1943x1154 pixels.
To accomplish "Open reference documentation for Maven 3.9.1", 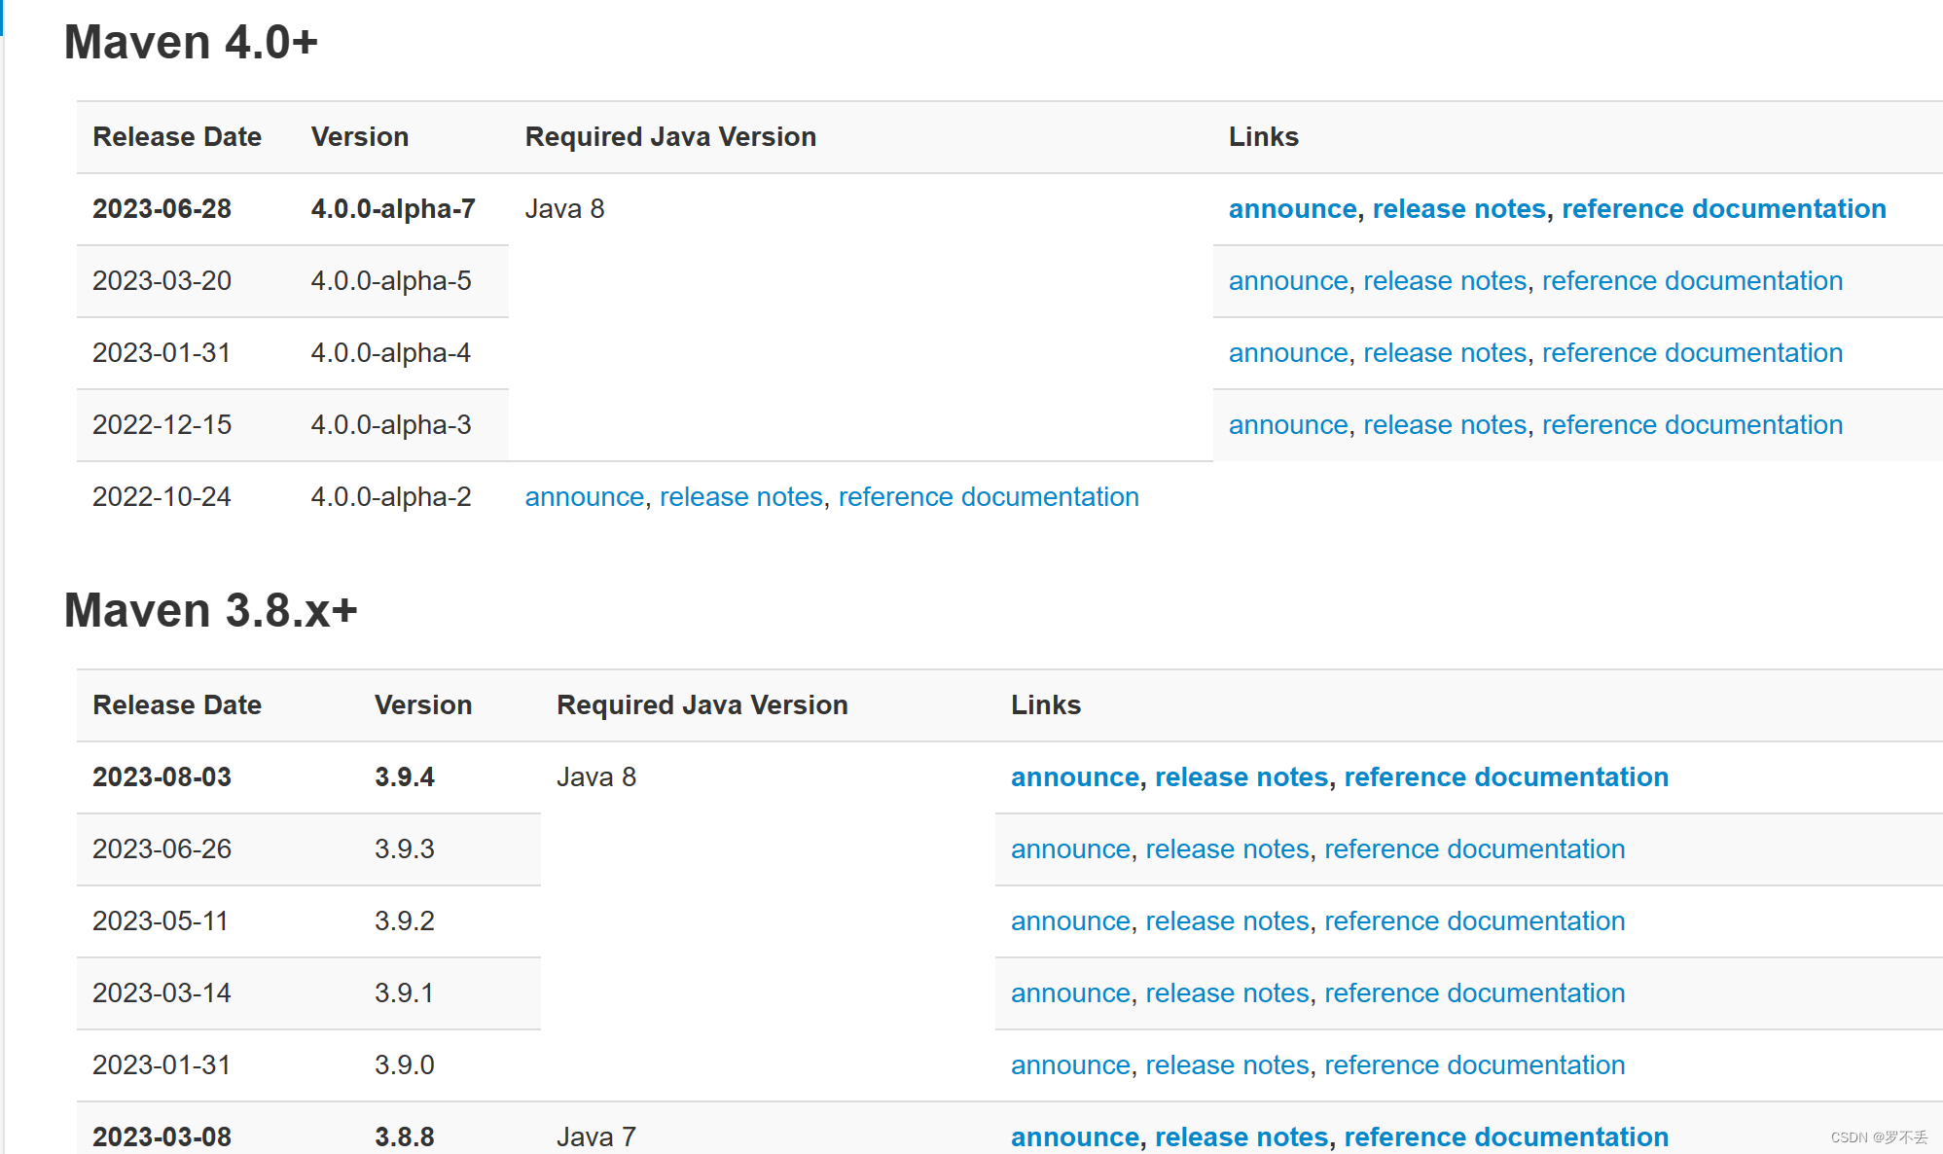I will click(1474, 993).
